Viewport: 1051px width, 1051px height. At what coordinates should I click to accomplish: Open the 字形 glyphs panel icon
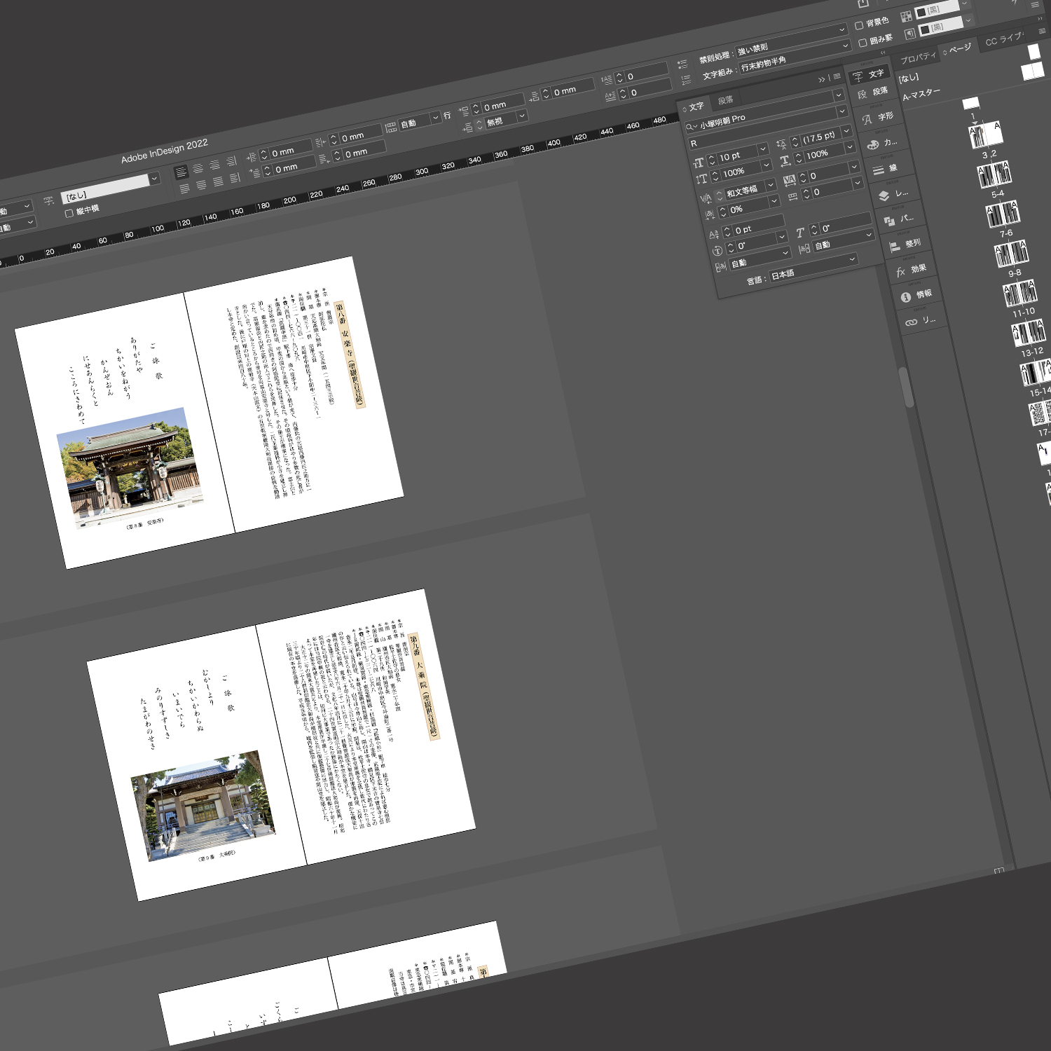click(877, 118)
